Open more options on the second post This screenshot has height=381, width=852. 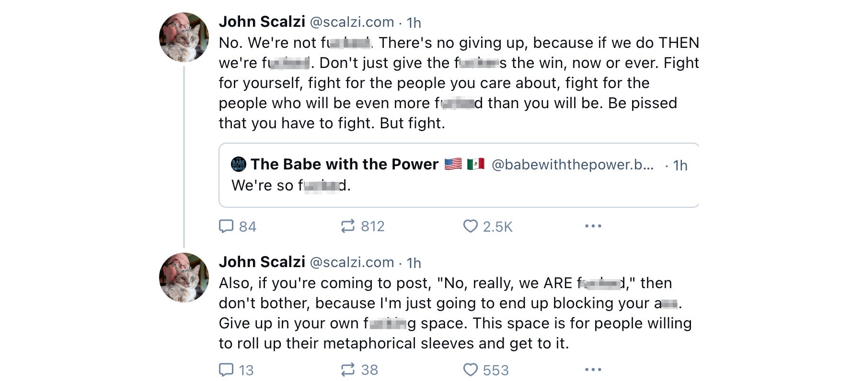tap(593, 370)
